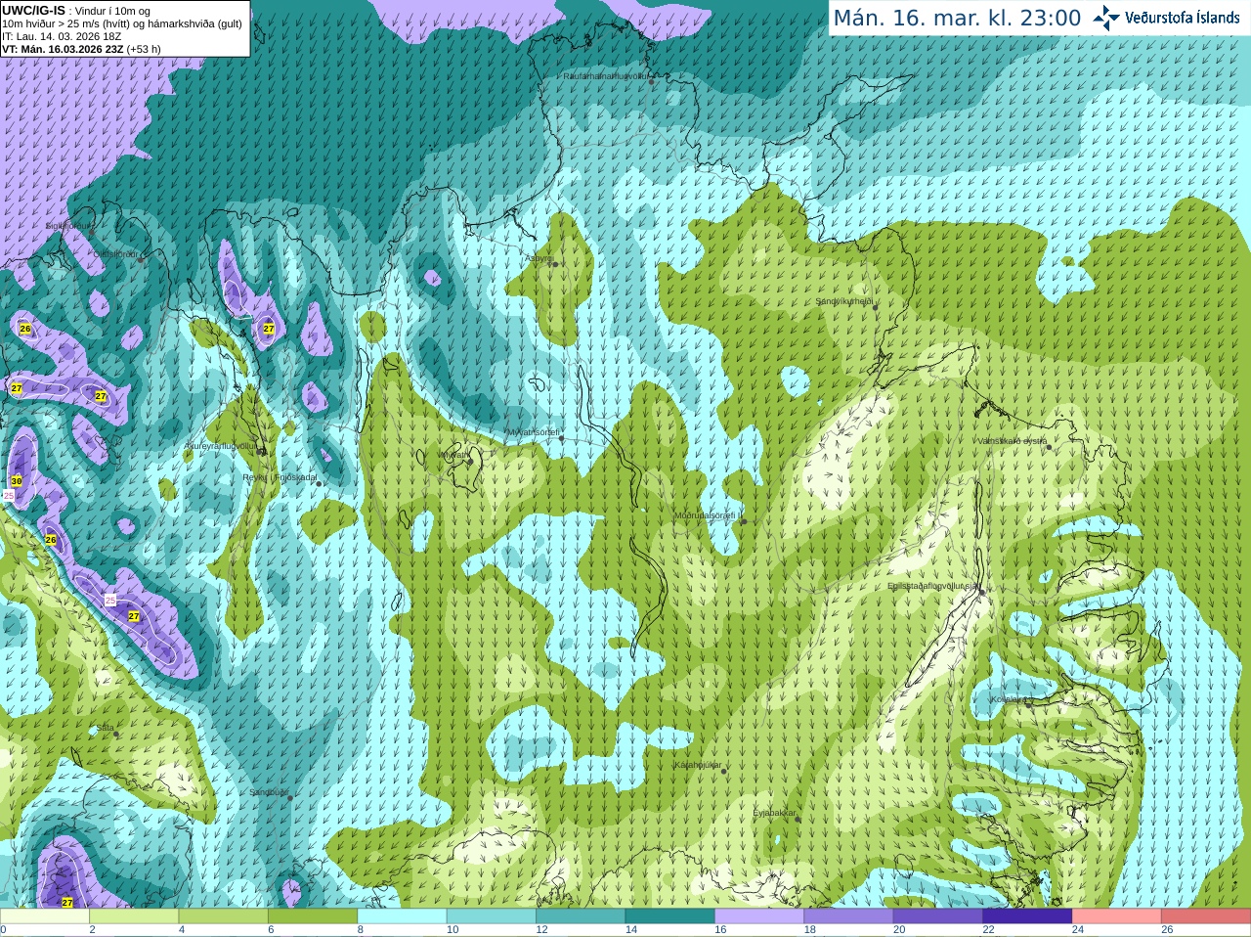Select the date header Mán. 16. mar. kl. 23:00

pos(957,19)
